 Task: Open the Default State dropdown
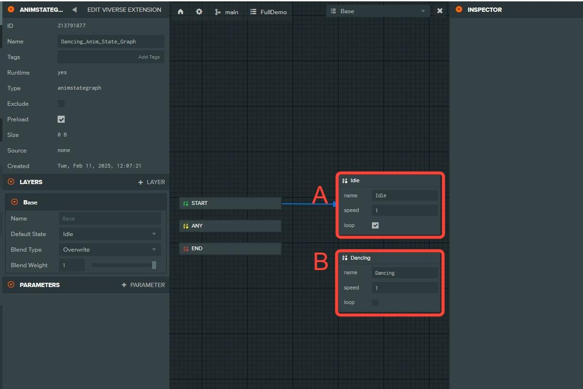pyautogui.click(x=110, y=234)
